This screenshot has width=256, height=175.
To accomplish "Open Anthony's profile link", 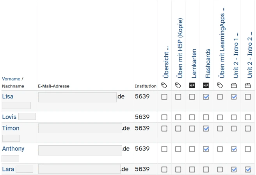I will coord(13,149).
